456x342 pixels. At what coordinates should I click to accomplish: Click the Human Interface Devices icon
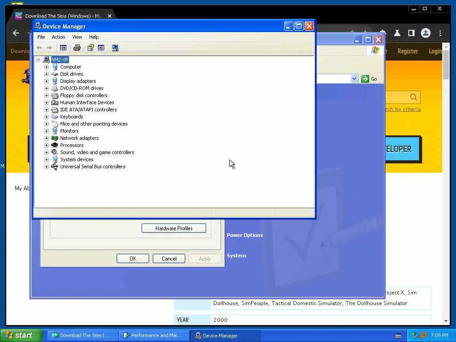coord(55,102)
